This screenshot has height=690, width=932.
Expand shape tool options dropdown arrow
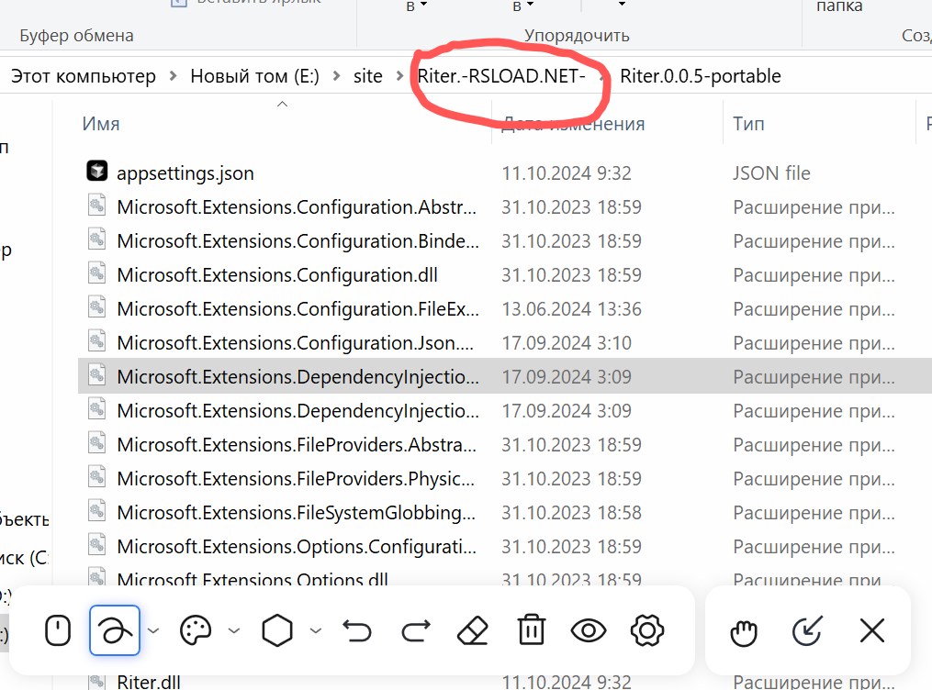(316, 630)
